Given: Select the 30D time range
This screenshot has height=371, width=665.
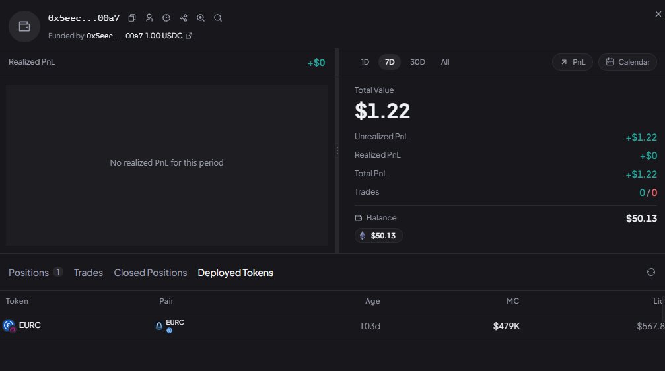Looking at the screenshot, I should coord(417,62).
